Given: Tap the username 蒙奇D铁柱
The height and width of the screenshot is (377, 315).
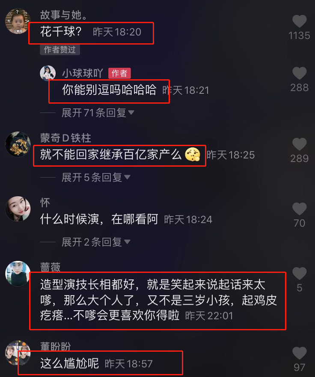Looking at the screenshot, I should [65, 138].
